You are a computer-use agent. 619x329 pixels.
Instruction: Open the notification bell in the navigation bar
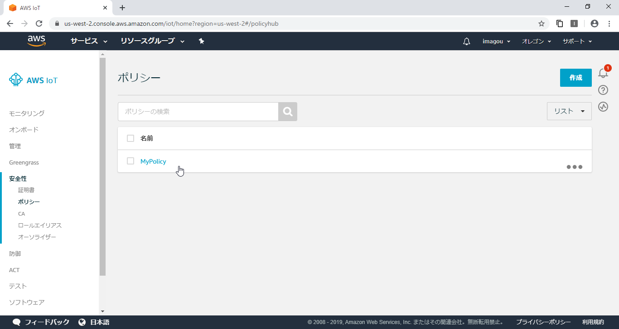pos(466,41)
